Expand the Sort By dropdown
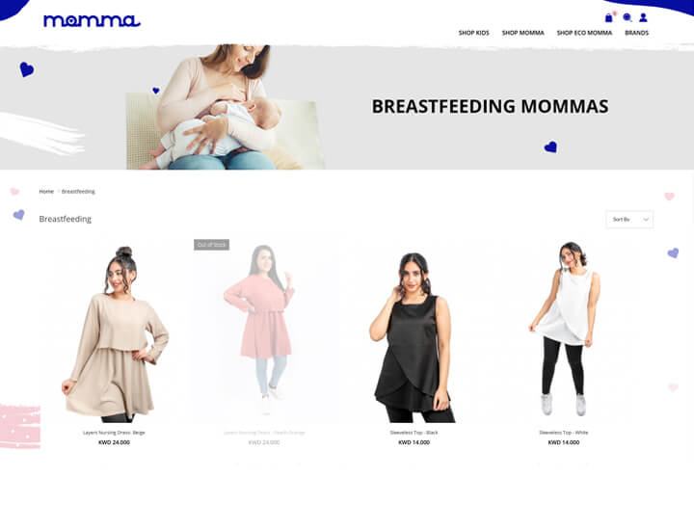This screenshot has height=530, width=694. (x=629, y=220)
